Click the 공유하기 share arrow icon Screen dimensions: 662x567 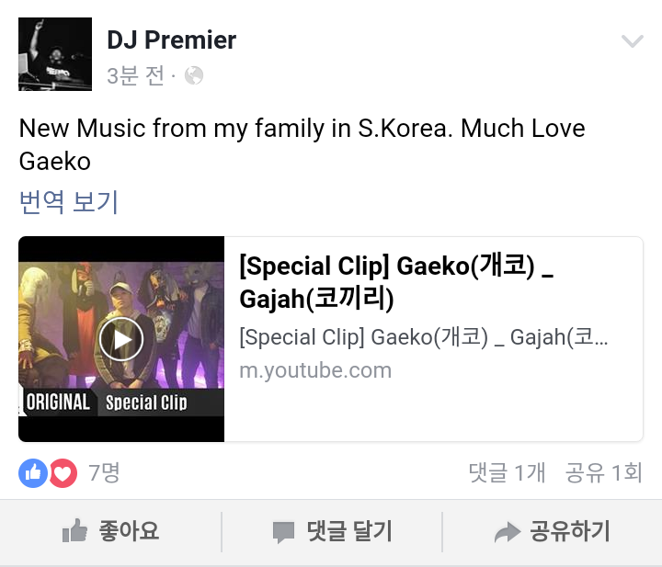tap(507, 531)
